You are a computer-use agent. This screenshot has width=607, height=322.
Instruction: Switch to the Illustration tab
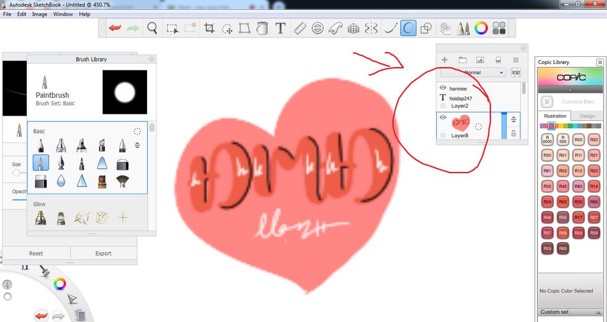(x=555, y=116)
